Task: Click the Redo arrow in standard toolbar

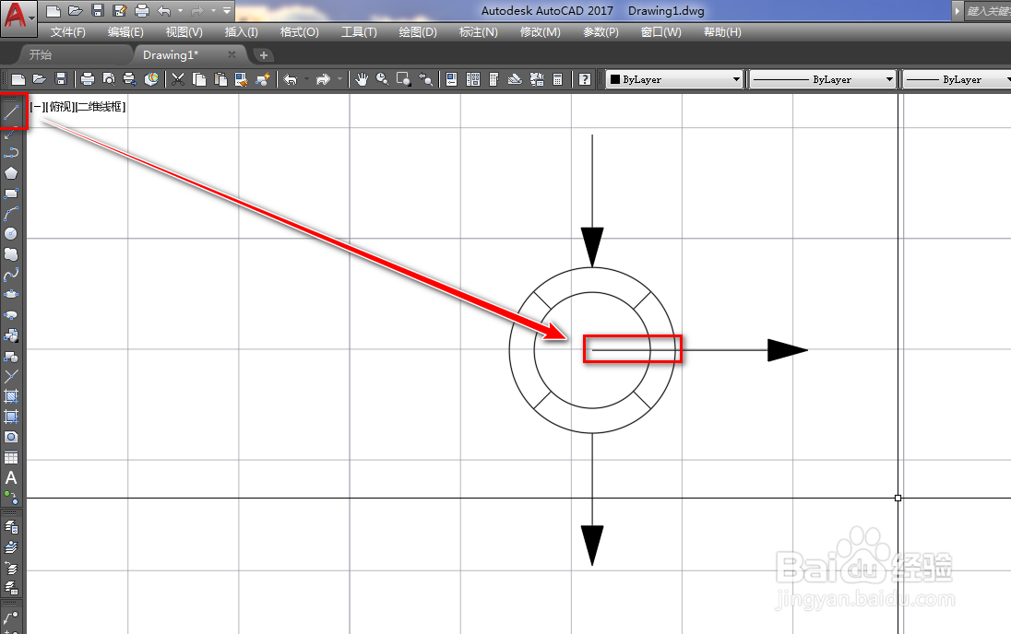Action: click(x=323, y=79)
